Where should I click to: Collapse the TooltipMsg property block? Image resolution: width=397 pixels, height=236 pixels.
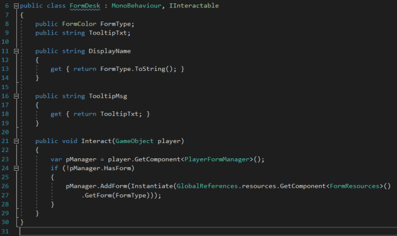16,96
